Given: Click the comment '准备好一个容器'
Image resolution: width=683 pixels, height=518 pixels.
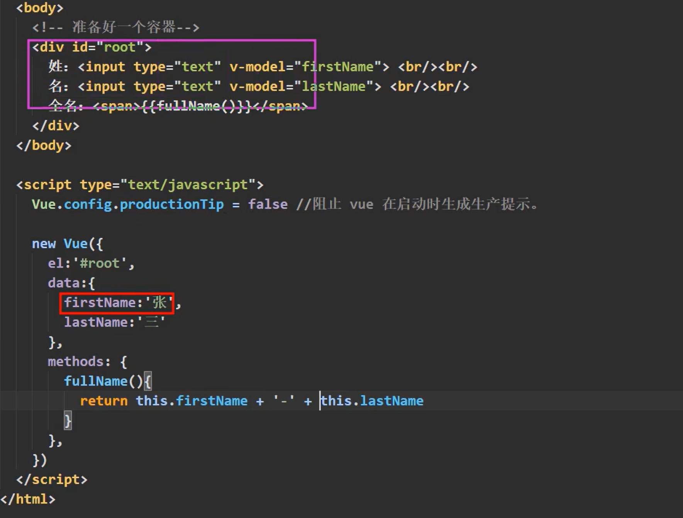Looking at the screenshot, I should [124, 27].
